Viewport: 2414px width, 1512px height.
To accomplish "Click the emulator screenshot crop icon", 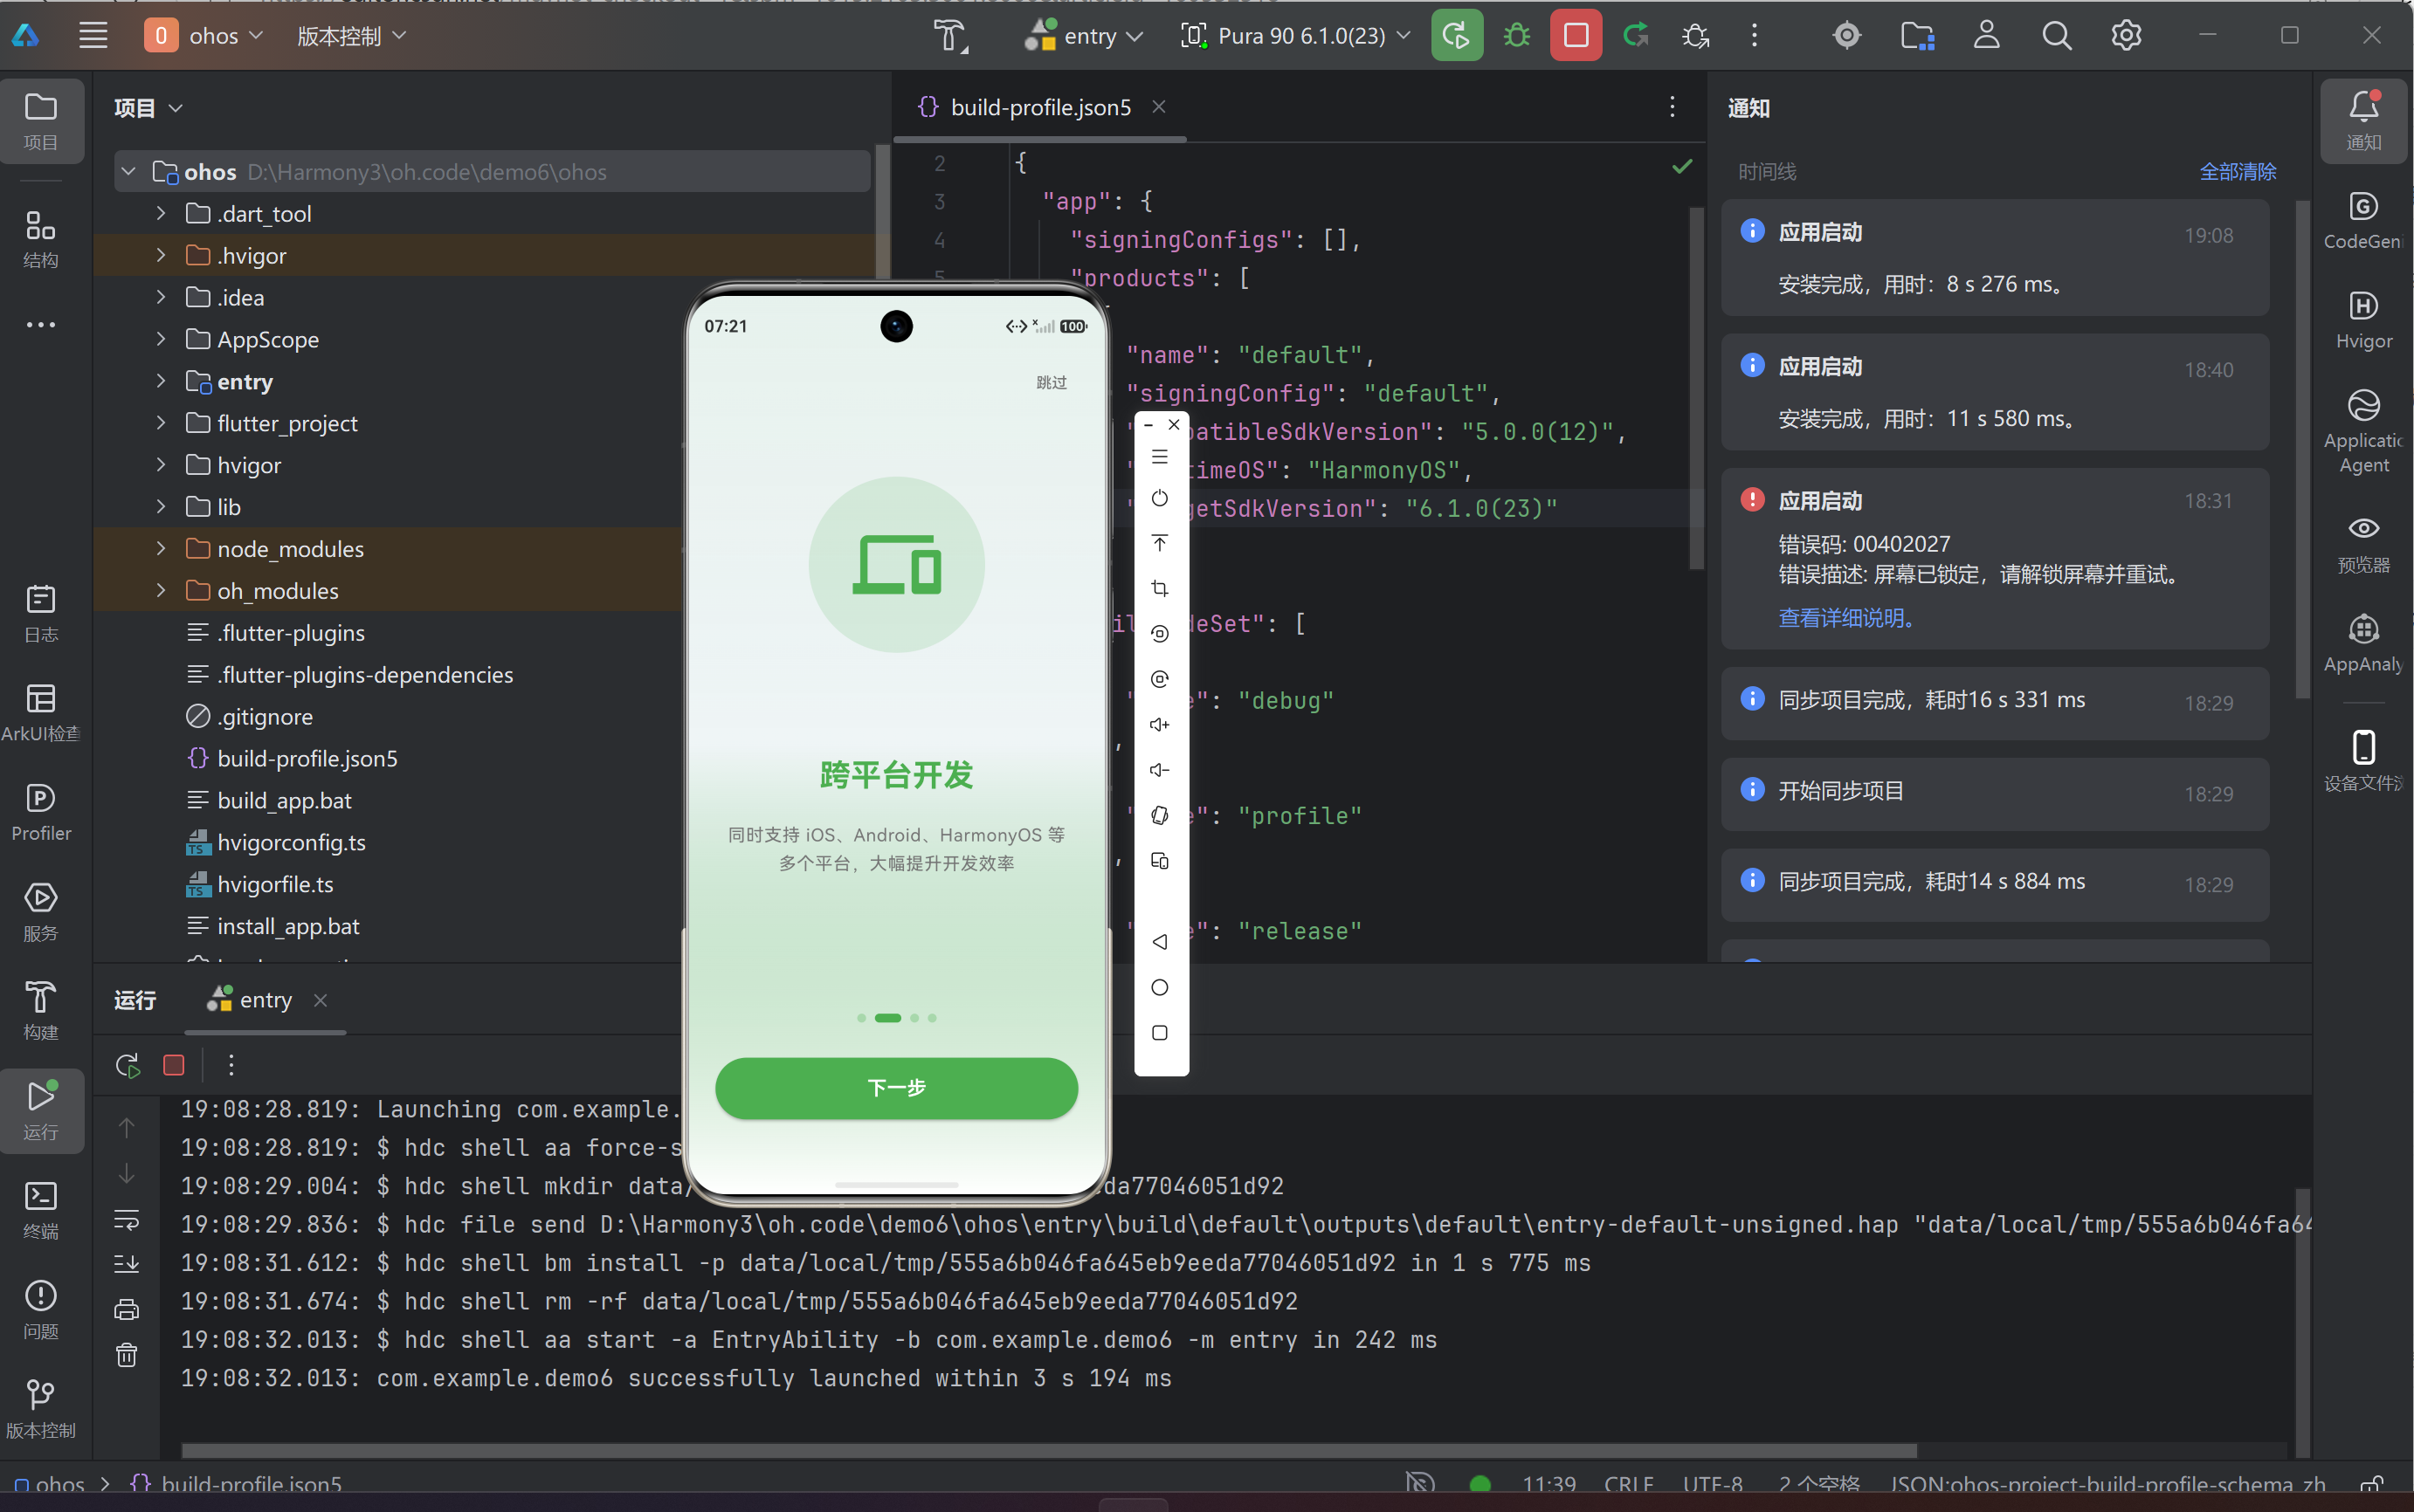I will (x=1160, y=588).
